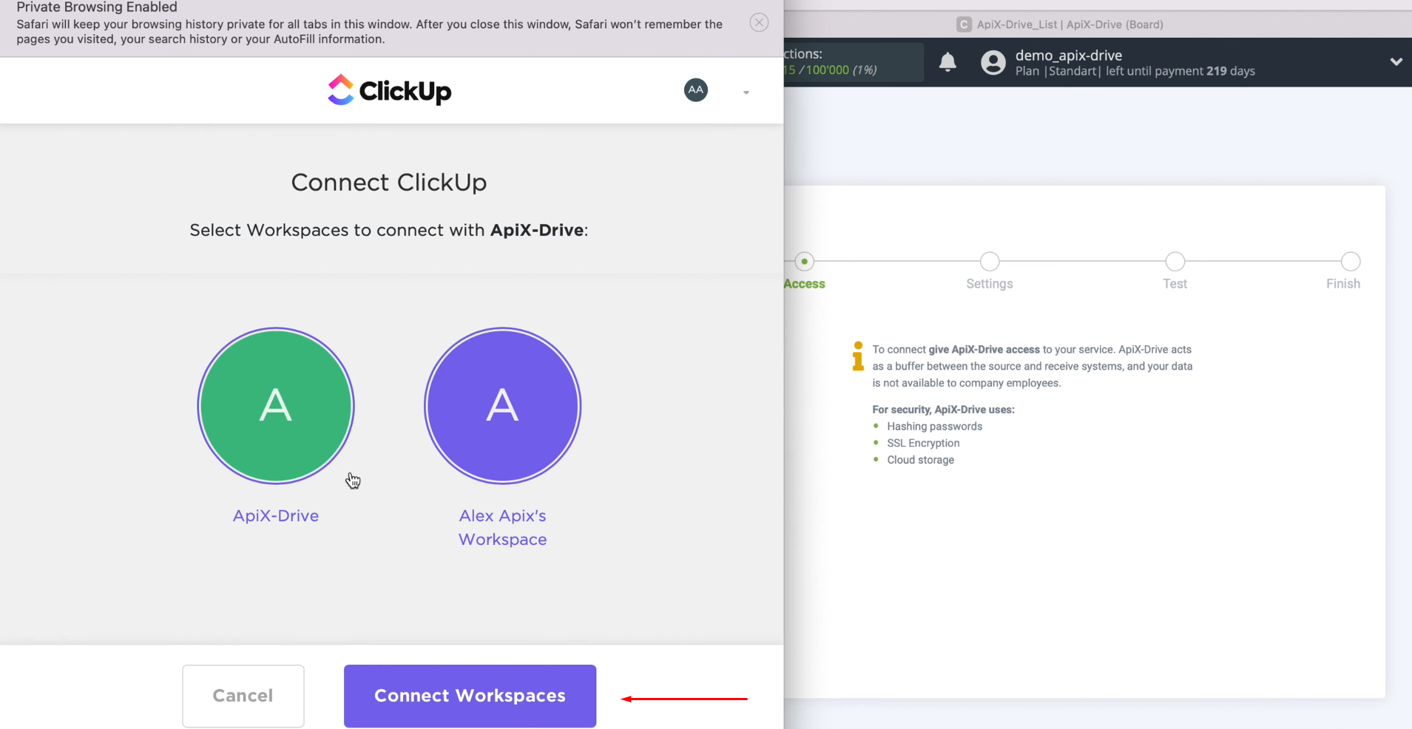
Task: Expand the account dropdown chevron in ApiX-Drive header
Action: [1395, 62]
